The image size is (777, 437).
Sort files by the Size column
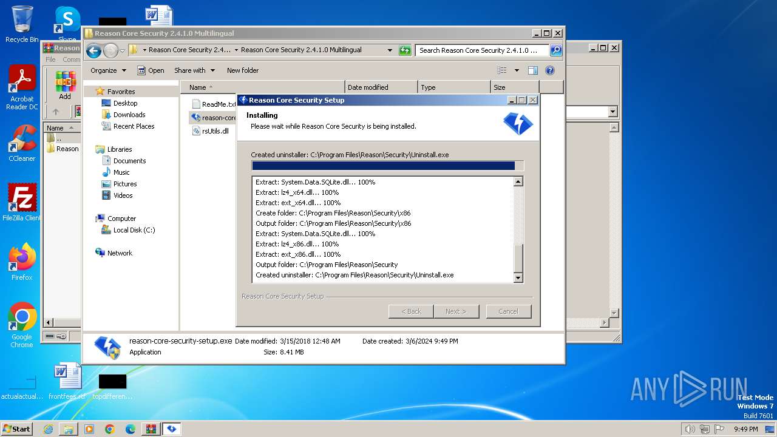click(x=515, y=87)
